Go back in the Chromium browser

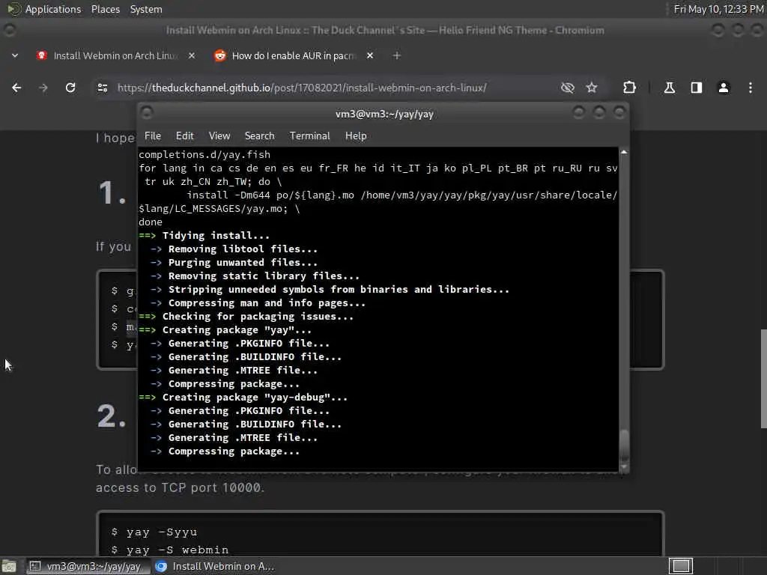pyautogui.click(x=16, y=88)
